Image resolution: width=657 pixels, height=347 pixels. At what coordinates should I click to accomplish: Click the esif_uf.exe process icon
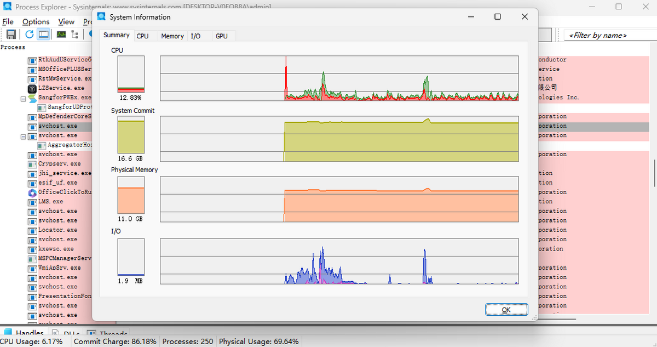pos(32,183)
